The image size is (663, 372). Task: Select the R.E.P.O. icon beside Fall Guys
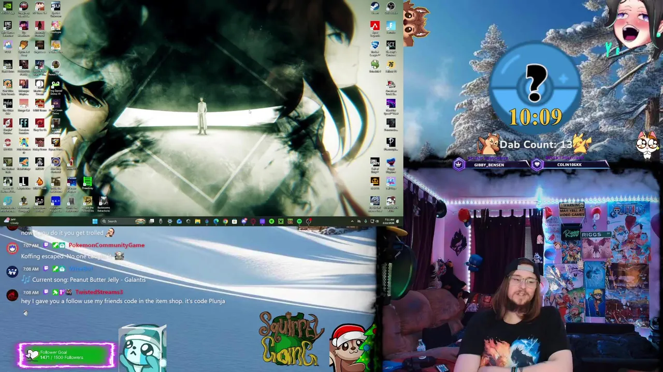coord(375,182)
